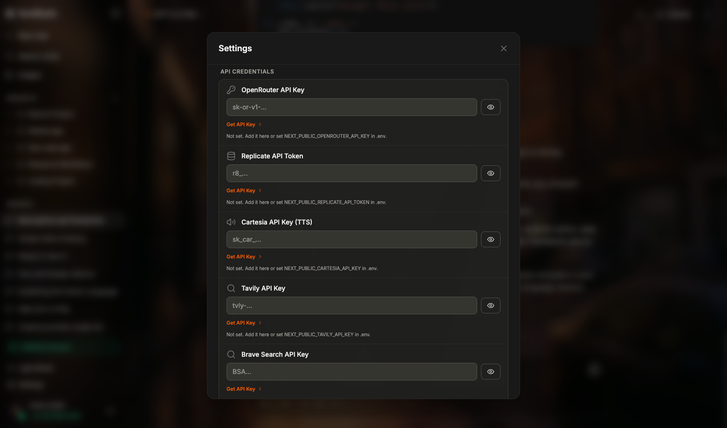727x428 pixels.
Task: Click the API CREDENTIALS section heading
Action: [247, 72]
